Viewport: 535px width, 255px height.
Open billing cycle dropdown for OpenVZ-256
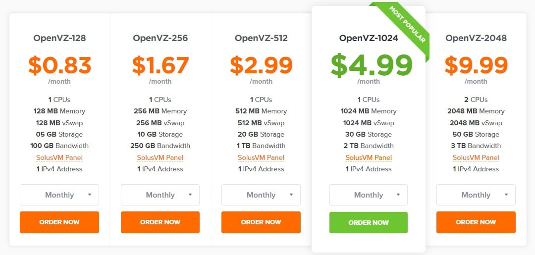coord(160,195)
